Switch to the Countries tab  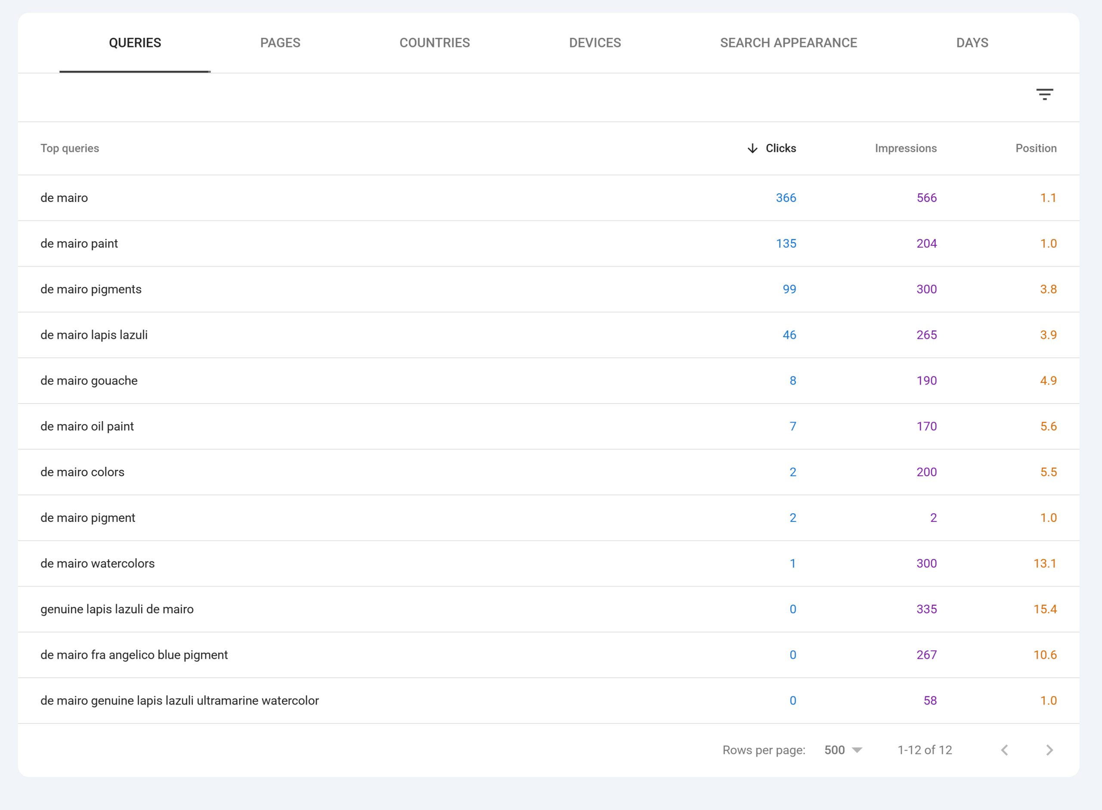[435, 43]
